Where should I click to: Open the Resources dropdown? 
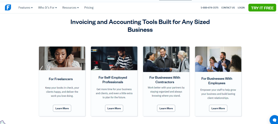click(71, 8)
